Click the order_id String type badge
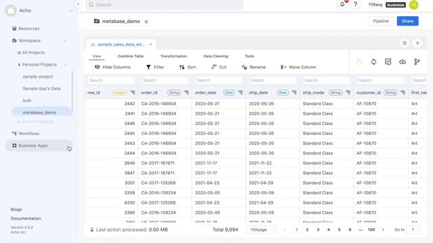 point(174,92)
